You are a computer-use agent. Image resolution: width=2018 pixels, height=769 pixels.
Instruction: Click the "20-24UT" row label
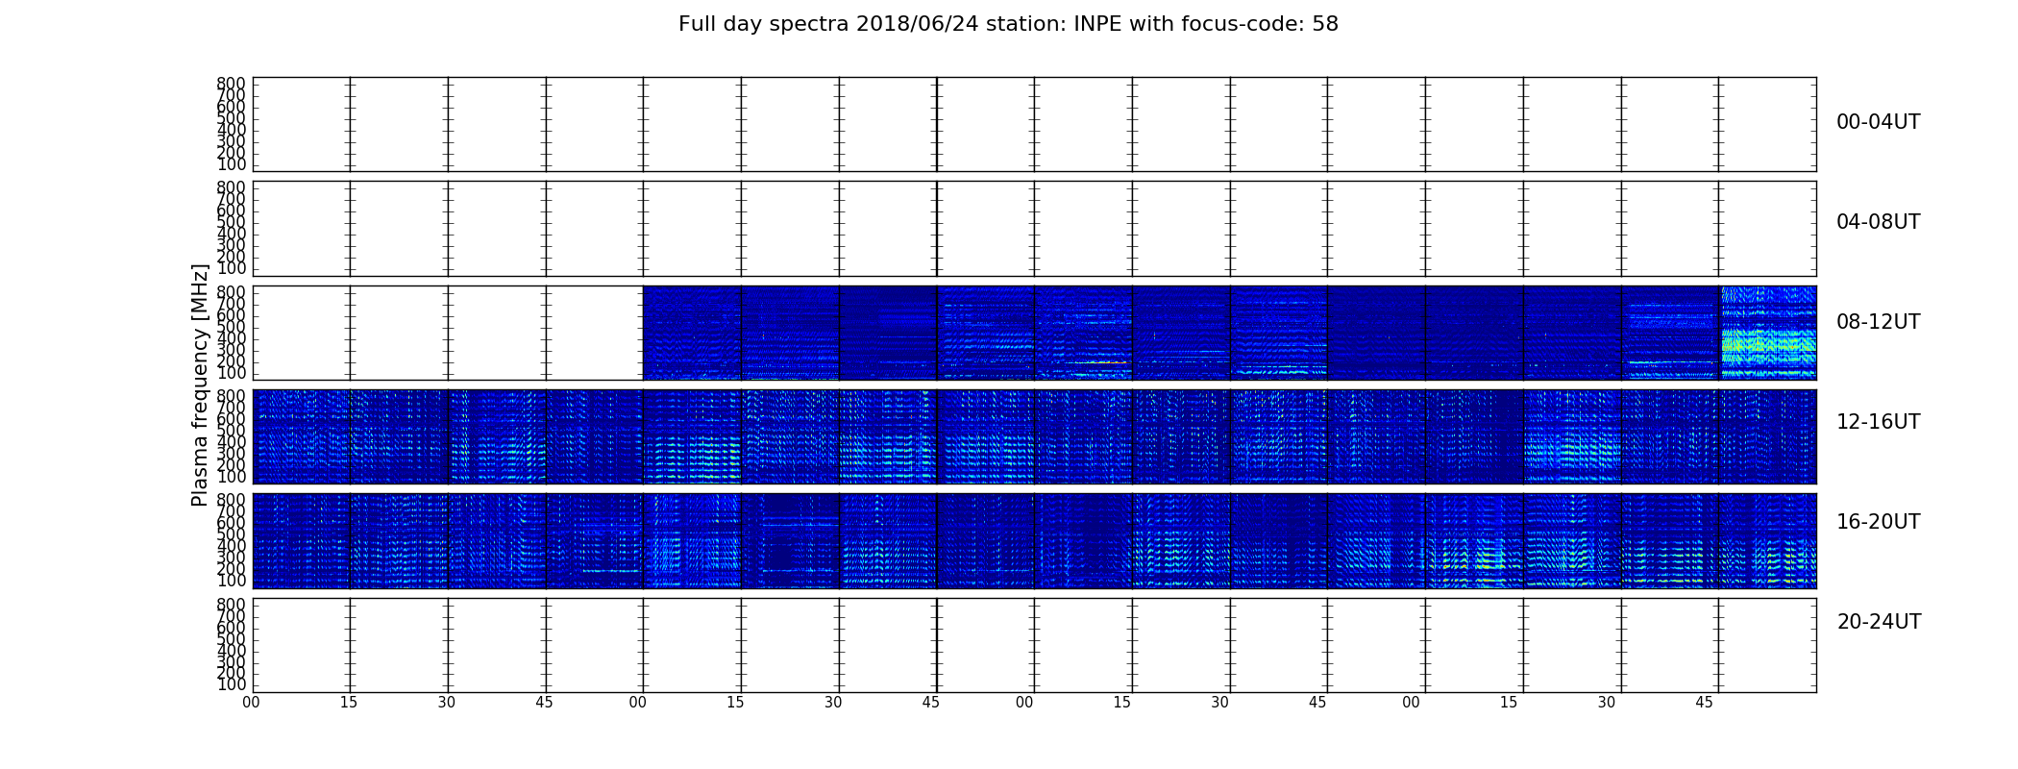(x=1879, y=622)
